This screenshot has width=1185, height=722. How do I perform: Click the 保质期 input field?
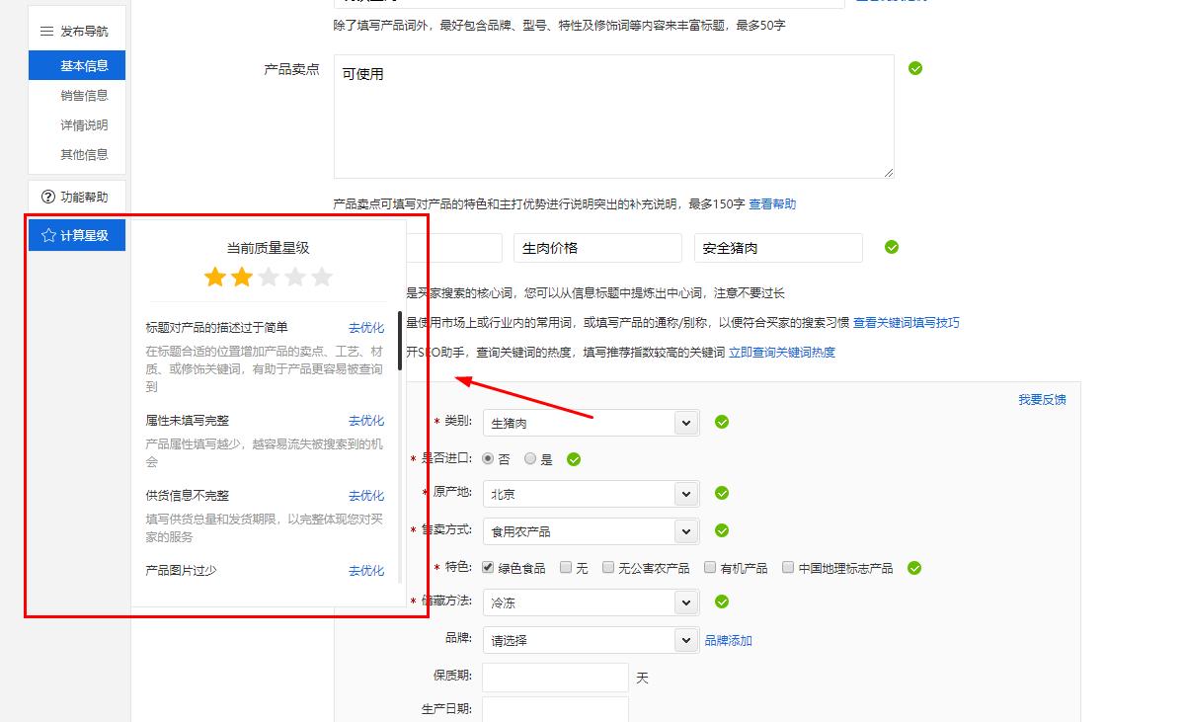[555, 677]
